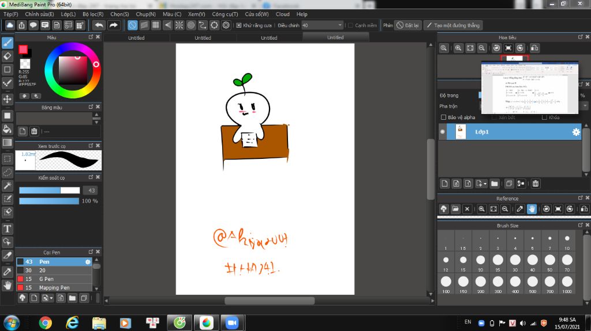Image resolution: width=591 pixels, height=331 pixels.
Task: Delete layer with the trash icon
Action: click(536, 184)
